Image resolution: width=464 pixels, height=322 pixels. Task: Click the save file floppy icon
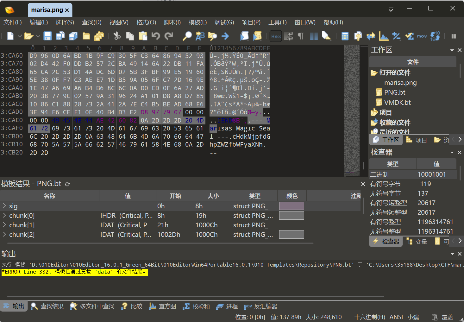point(47,36)
